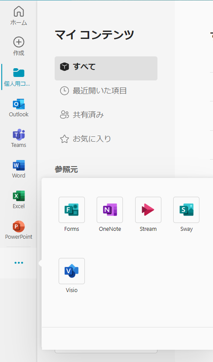
Task: Click the OneNote label text
Action: (110, 229)
